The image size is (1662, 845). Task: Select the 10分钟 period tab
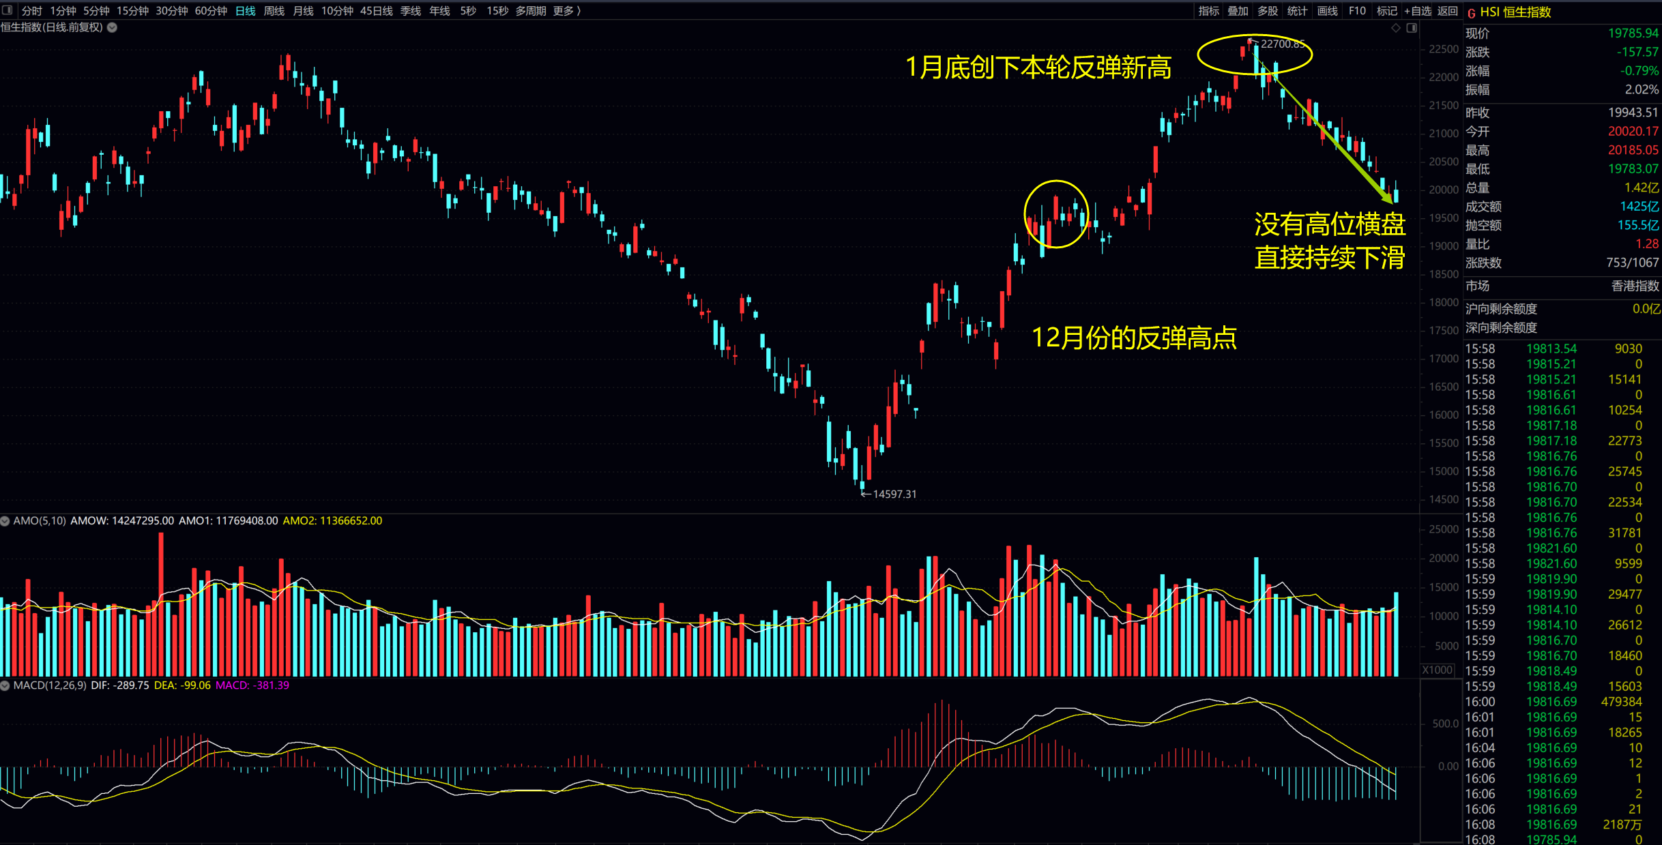(x=338, y=11)
